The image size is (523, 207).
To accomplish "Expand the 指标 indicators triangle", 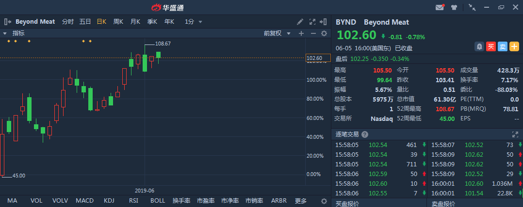I will coord(5,33).
